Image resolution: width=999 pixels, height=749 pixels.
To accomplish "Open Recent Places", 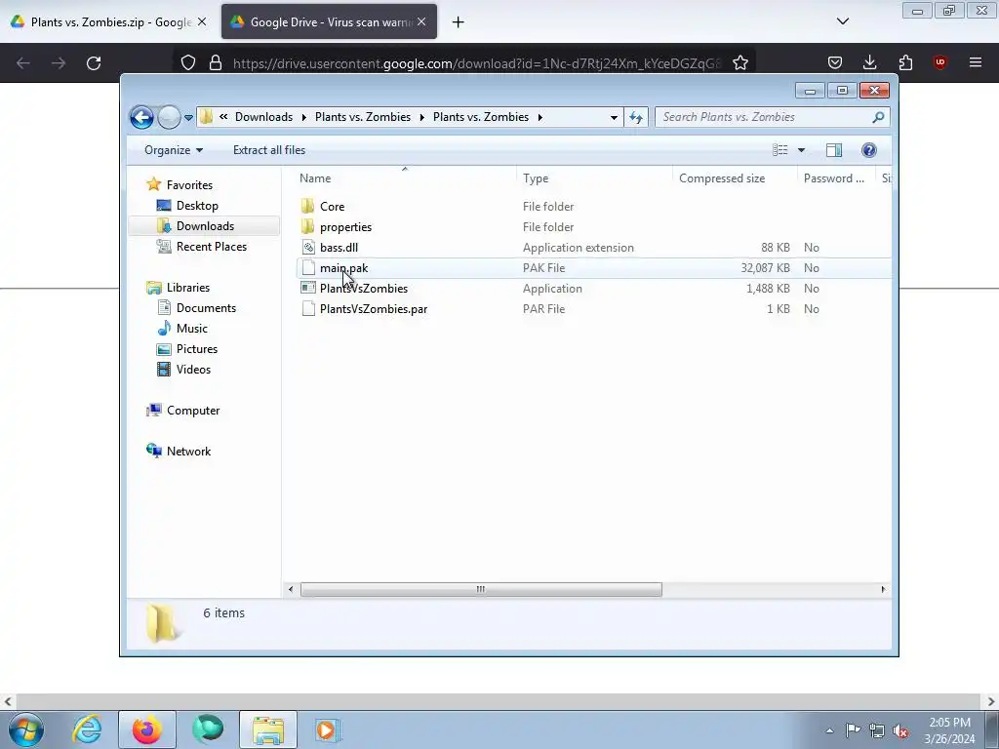I will [211, 247].
